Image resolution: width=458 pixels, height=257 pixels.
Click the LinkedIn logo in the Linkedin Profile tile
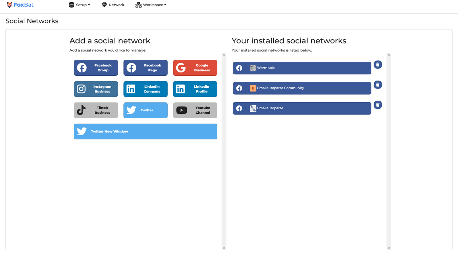point(180,89)
